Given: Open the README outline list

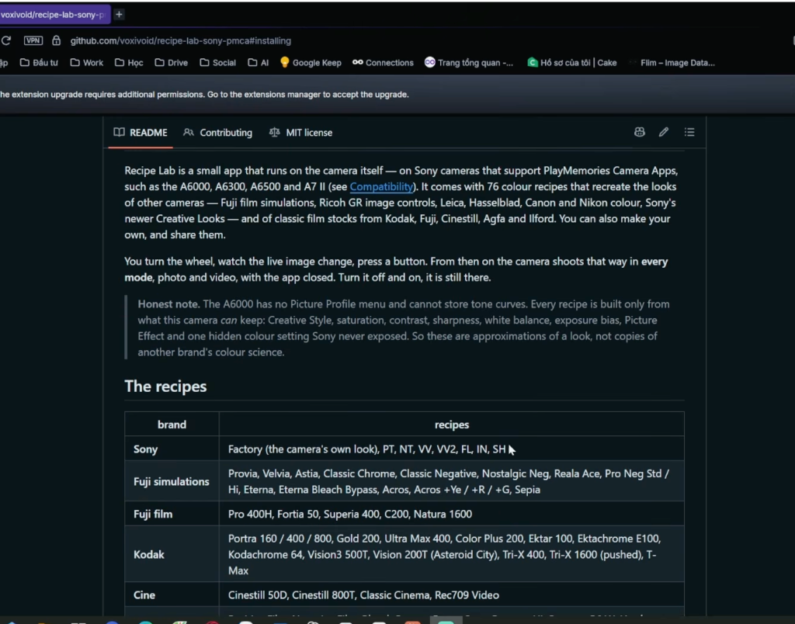Looking at the screenshot, I should tap(689, 132).
